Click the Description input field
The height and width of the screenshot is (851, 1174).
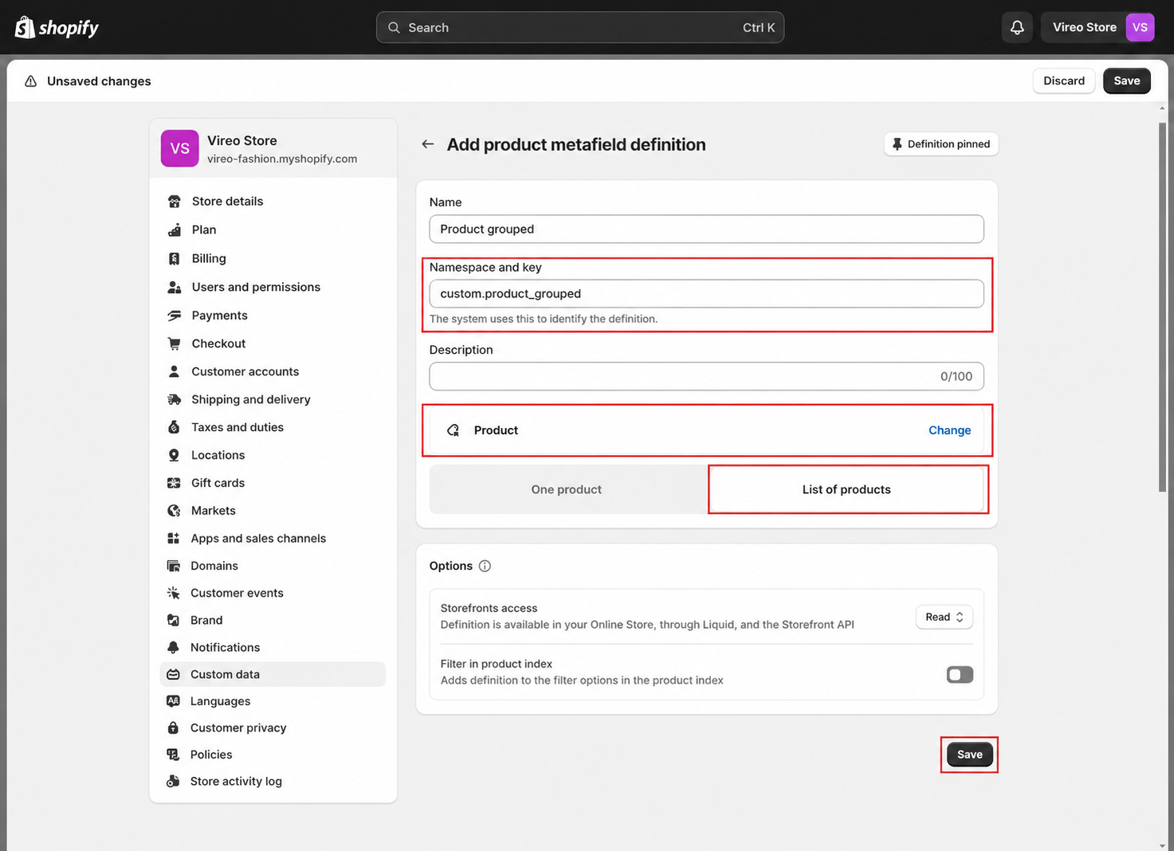click(706, 376)
